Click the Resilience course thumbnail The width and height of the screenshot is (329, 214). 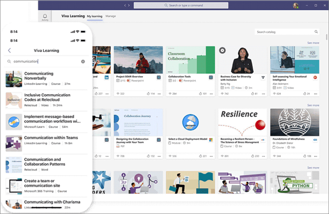pyautogui.click(x=242, y=122)
